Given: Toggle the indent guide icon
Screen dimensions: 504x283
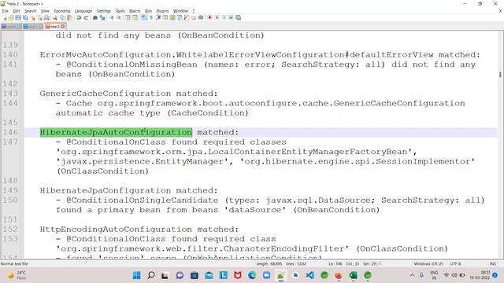Looking at the screenshot, I should (158, 17).
